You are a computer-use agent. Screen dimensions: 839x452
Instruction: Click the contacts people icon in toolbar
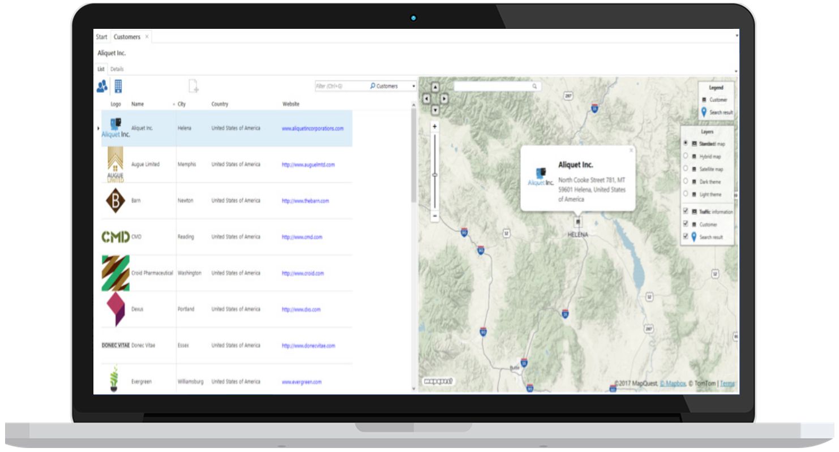click(x=102, y=86)
